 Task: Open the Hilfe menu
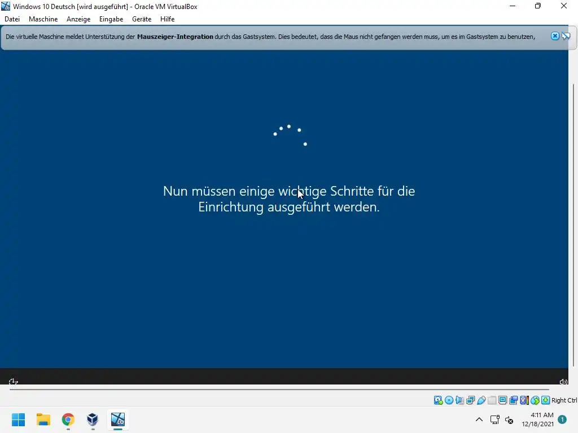pos(167,19)
